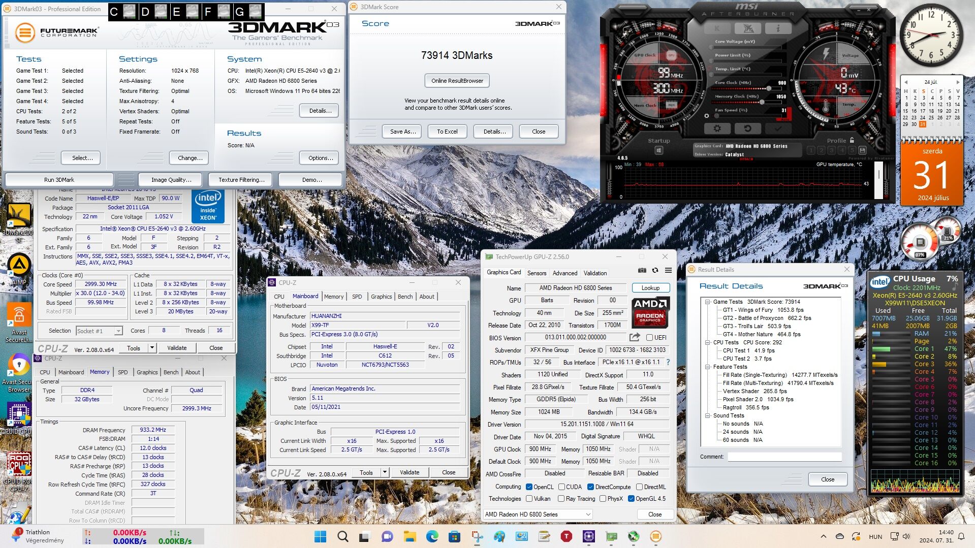Click Afterburner apply checkmark button
The image size is (975, 548).
pos(777,128)
